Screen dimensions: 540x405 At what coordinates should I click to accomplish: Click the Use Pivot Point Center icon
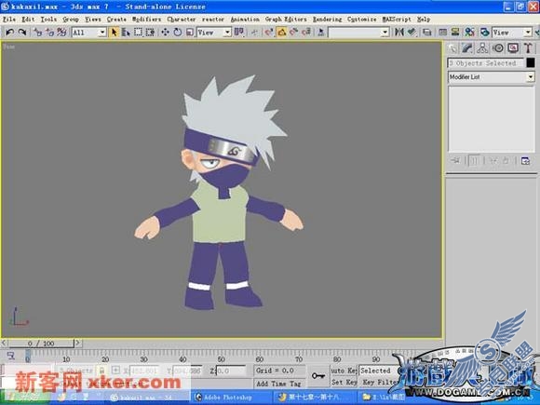(x=239, y=33)
